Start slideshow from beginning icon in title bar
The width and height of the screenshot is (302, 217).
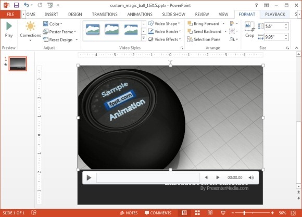(50, 5)
